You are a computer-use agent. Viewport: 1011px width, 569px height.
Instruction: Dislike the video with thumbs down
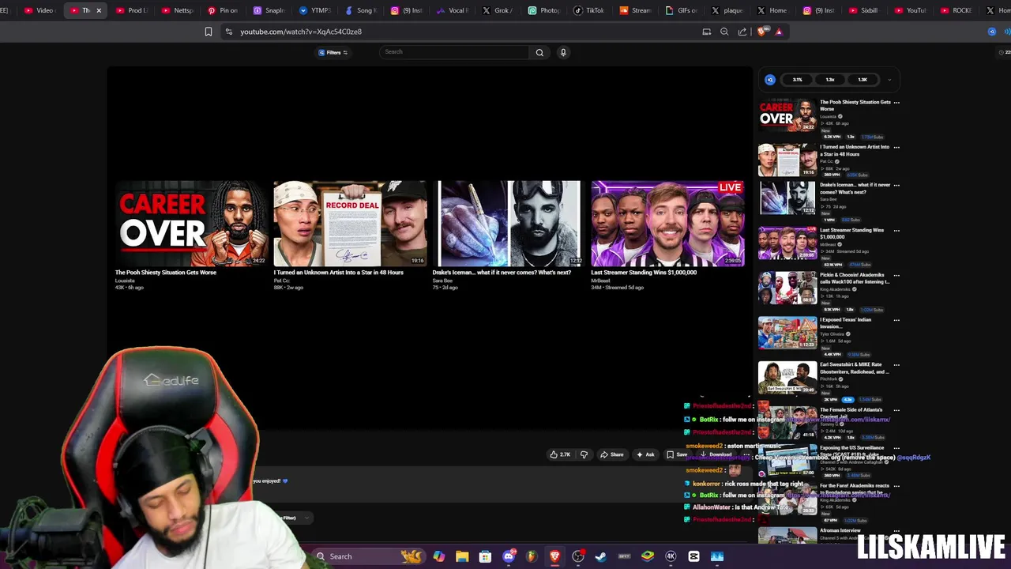coord(584,454)
